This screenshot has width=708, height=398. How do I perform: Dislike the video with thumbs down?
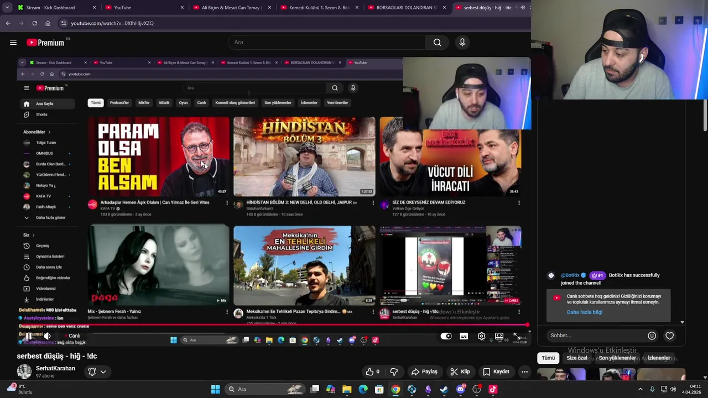(x=394, y=371)
